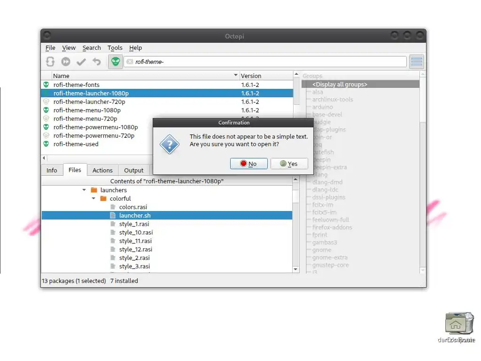This screenshot has height=361, width=481.
Task: Click the status icon of rofi-theme-menu-720p
Action: [x=46, y=118]
